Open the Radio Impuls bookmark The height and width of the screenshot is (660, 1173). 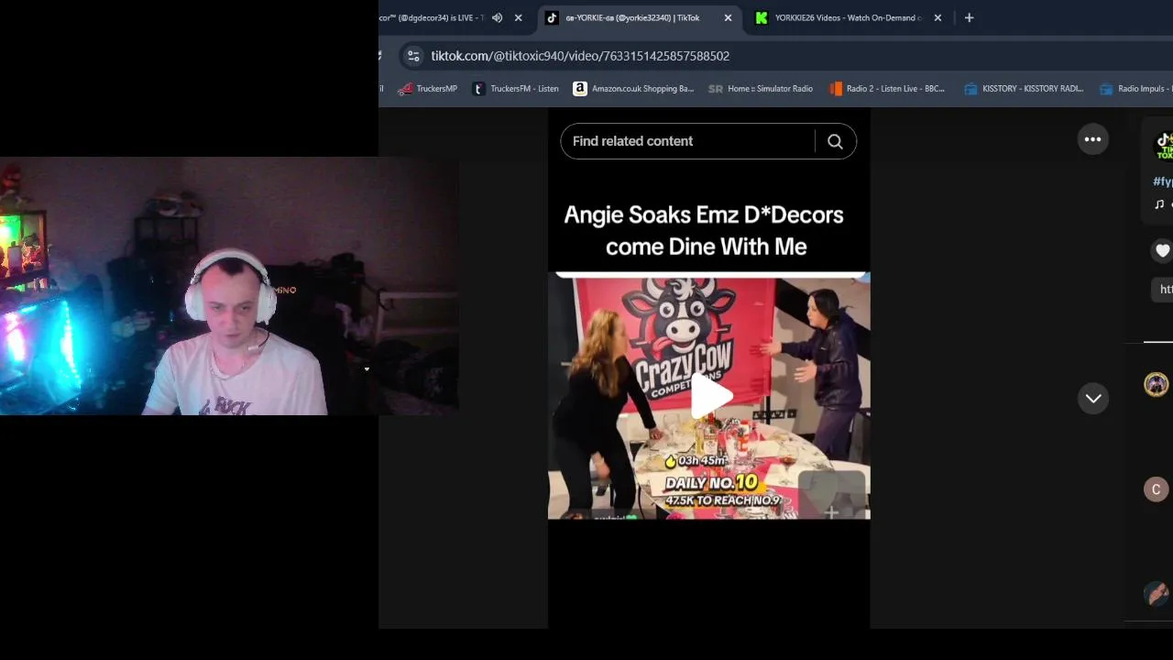tap(1136, 89)
